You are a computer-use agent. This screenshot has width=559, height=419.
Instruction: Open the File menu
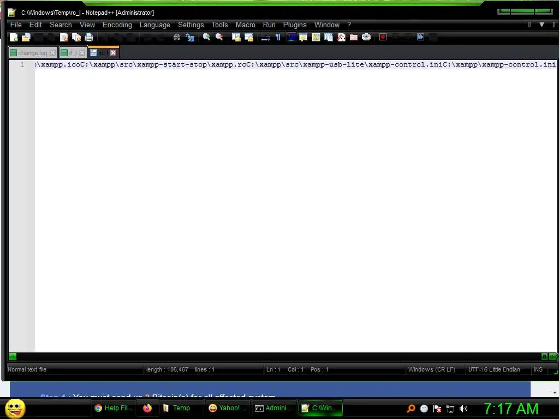16,25
